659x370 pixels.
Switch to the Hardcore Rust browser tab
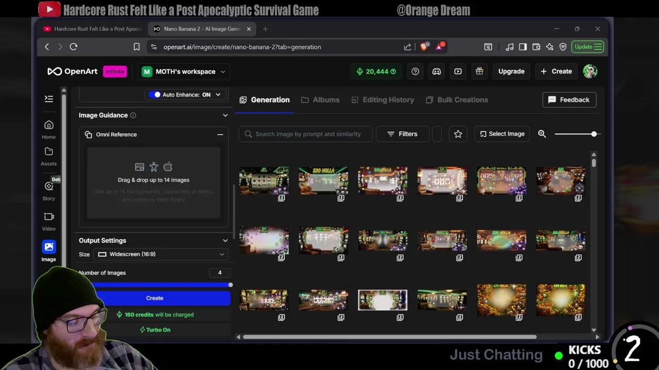coord(93,29)
